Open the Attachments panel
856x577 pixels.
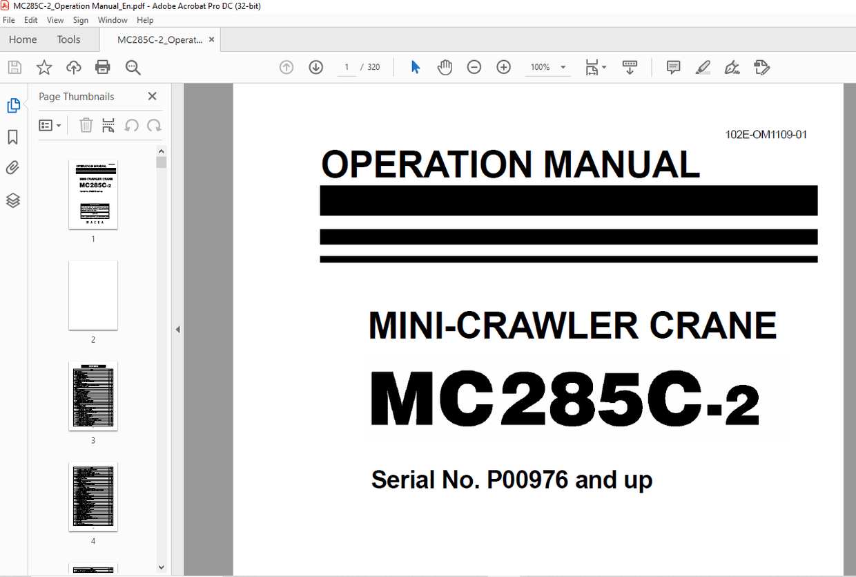12,167
